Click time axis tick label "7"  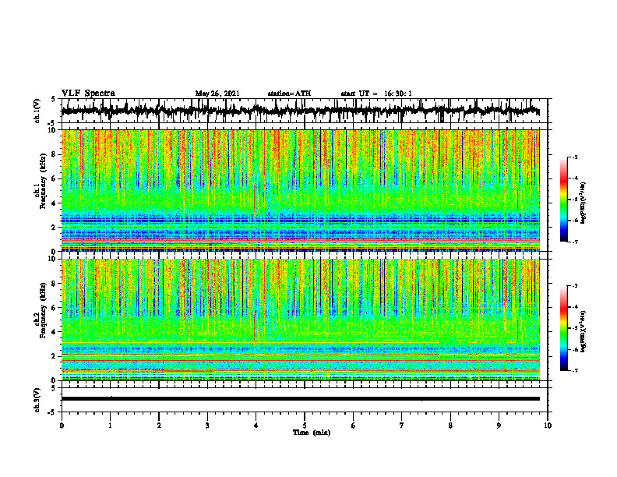coord(402,426)
